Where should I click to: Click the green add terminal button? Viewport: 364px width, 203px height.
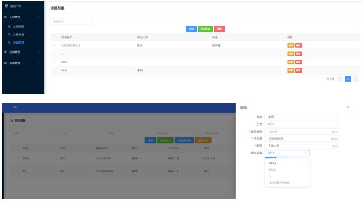tap(205, 29)
